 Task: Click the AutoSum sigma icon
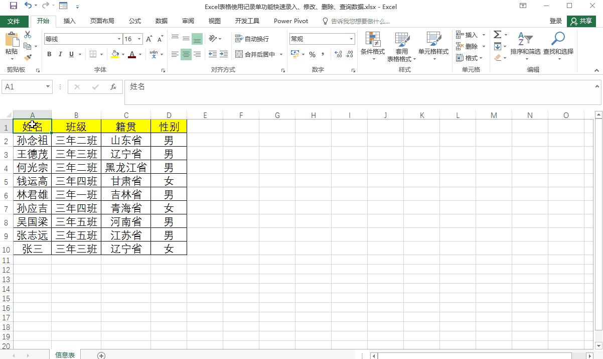(x=497, y=35)
